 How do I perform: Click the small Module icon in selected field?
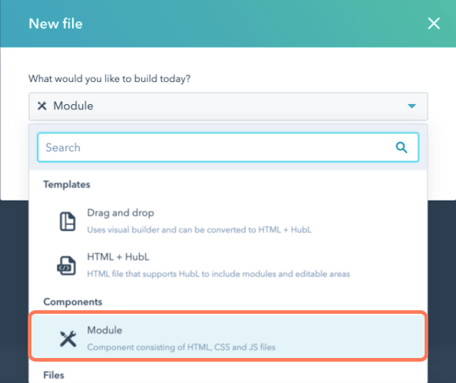pyautogui.click(x=42, y=106)
